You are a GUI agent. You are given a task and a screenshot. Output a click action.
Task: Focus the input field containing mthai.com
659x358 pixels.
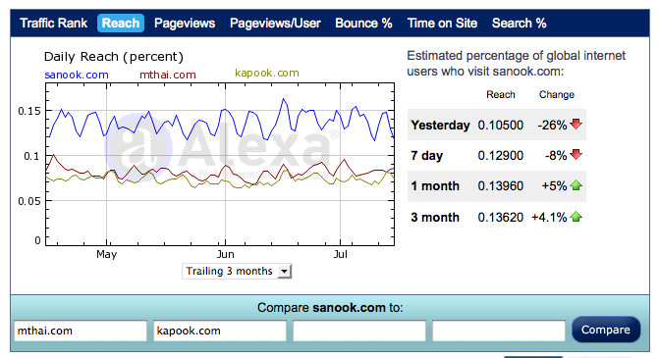[x=81, y=331]
